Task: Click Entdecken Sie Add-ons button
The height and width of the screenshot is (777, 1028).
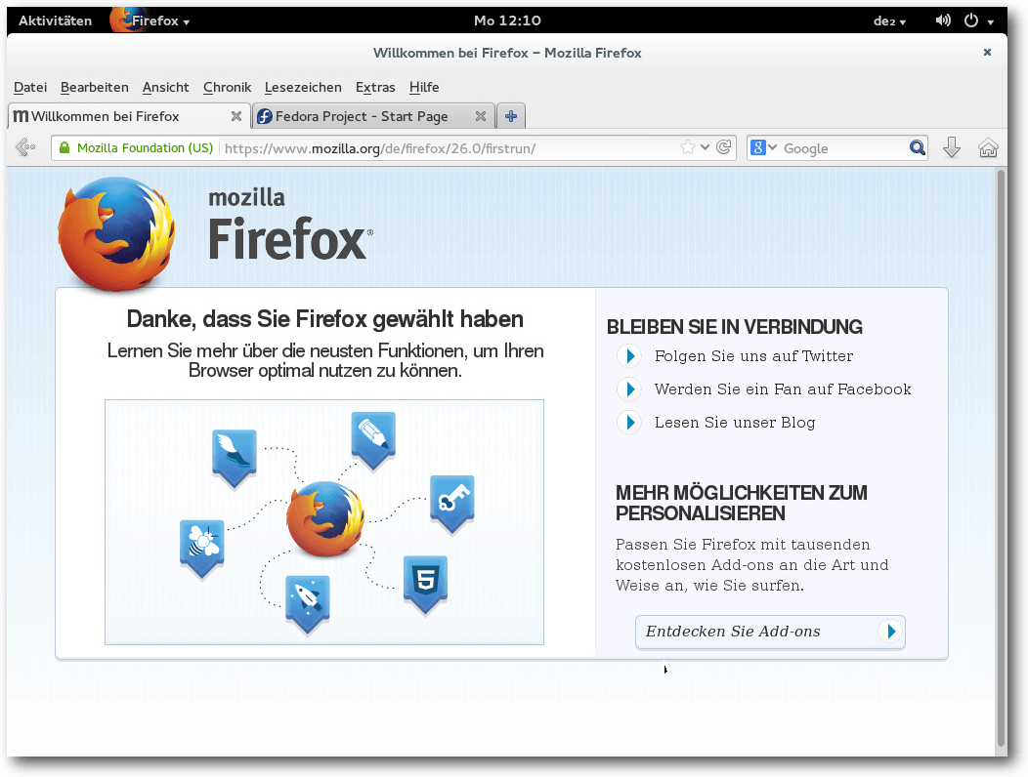Action: (770, 632)
